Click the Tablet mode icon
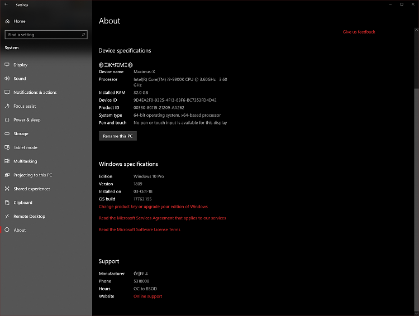 [7, 147]
